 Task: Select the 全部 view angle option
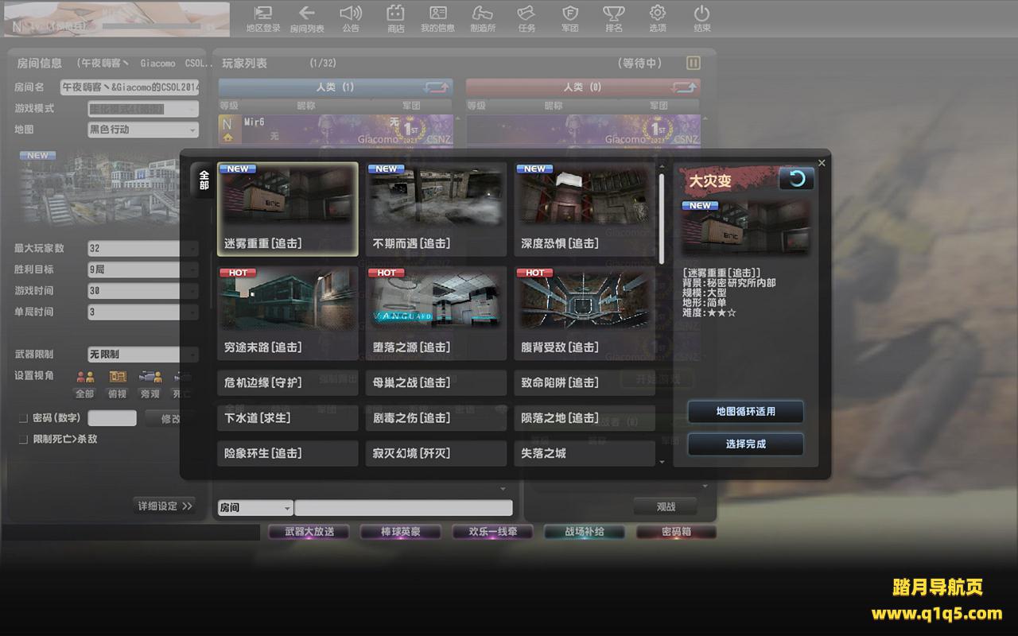[84, 383]
